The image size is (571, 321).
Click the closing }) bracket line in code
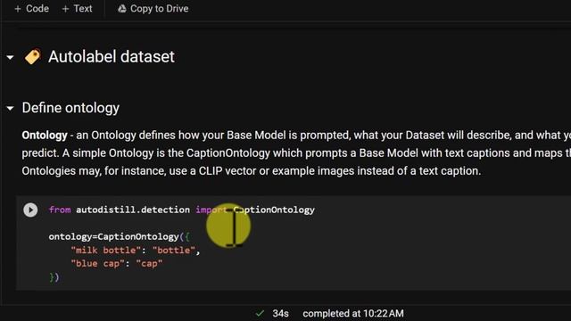click(54, 277)
